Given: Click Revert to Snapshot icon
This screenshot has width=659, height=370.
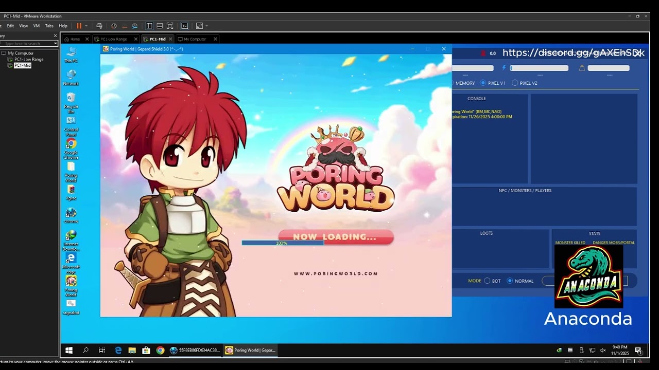Looking at the screenshot, I should [124, 26].
